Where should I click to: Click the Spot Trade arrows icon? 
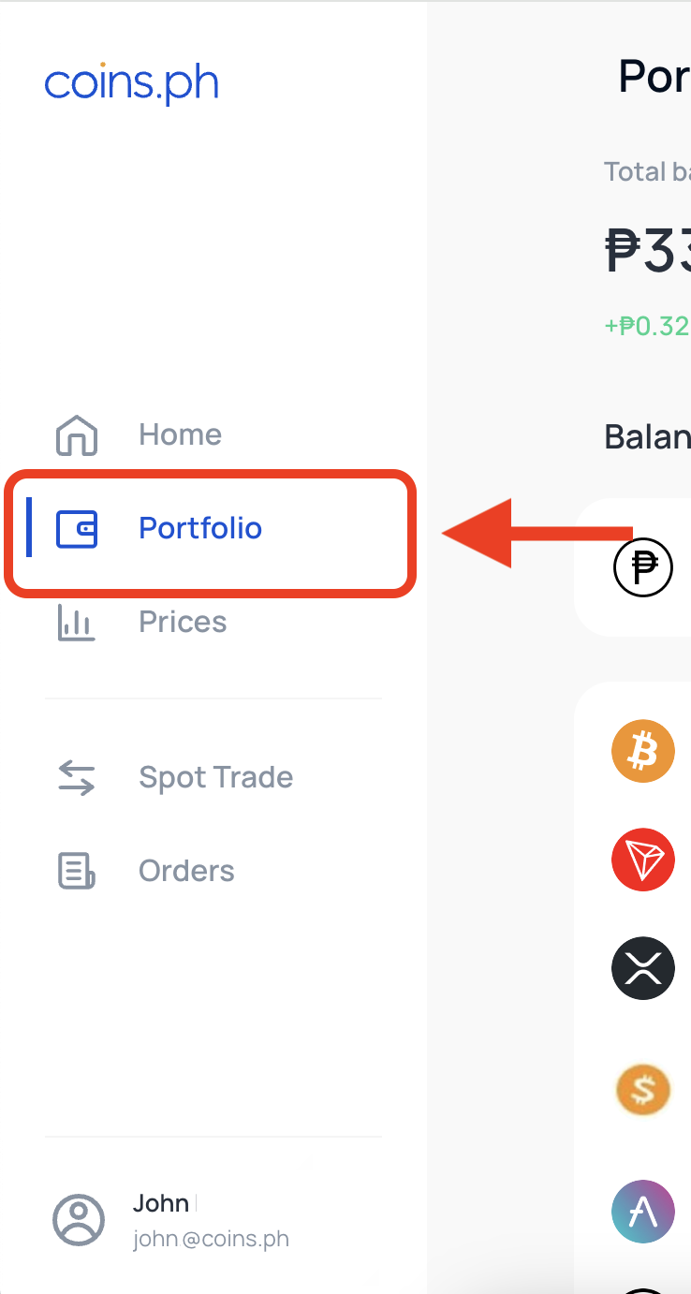pyautogui.click(x=77, y=778)
